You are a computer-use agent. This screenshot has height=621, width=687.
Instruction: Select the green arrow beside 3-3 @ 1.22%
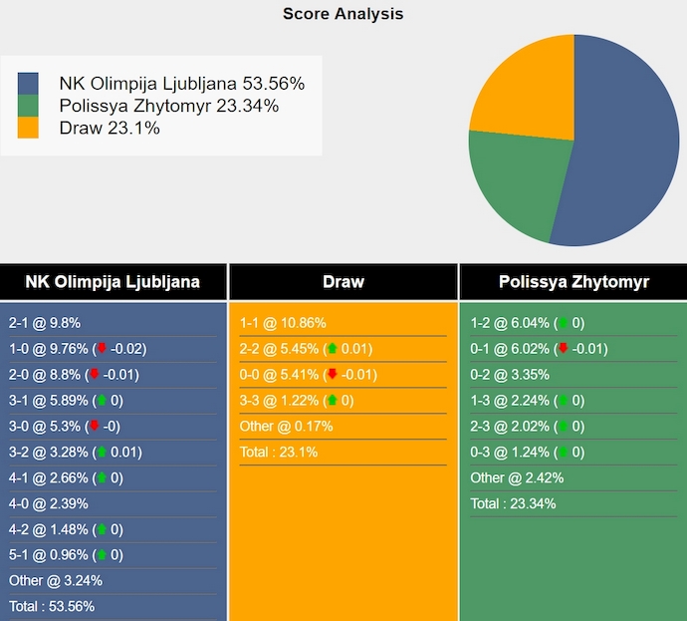coord(332,401)
